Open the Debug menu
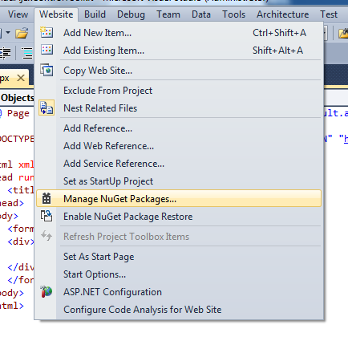The height and width of the screenshot is (341, 348). tap(131, 14)
